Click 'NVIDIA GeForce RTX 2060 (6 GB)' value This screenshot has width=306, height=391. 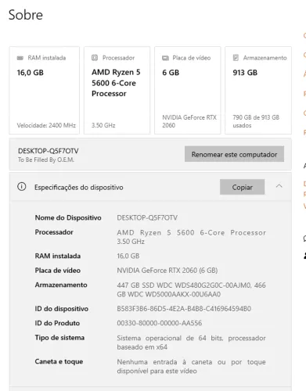click(167, 271)
